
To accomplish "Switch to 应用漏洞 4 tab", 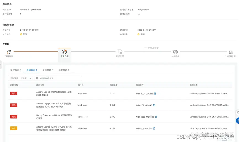I will (32, 70).
